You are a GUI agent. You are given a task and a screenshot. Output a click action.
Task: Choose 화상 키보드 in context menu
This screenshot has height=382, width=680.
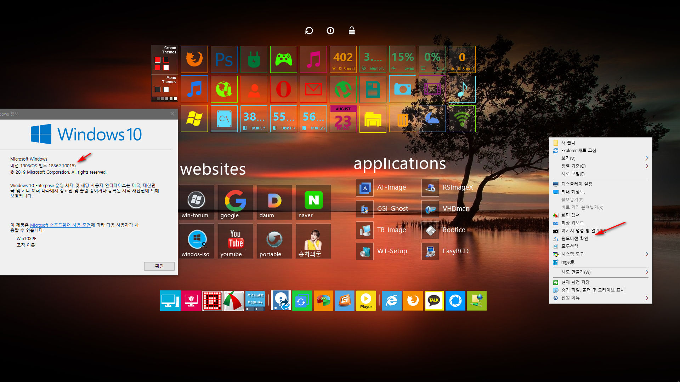click(x=601, y=223)
